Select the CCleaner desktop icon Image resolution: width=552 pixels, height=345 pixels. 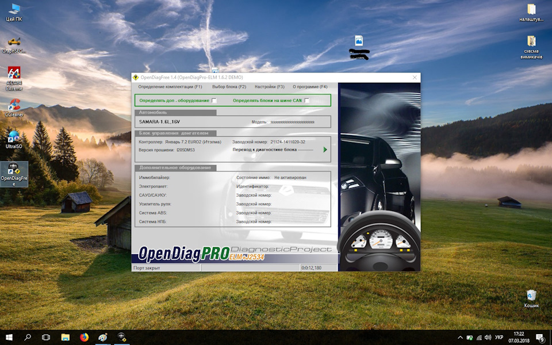pyautogui.click(x=14, y=108)
